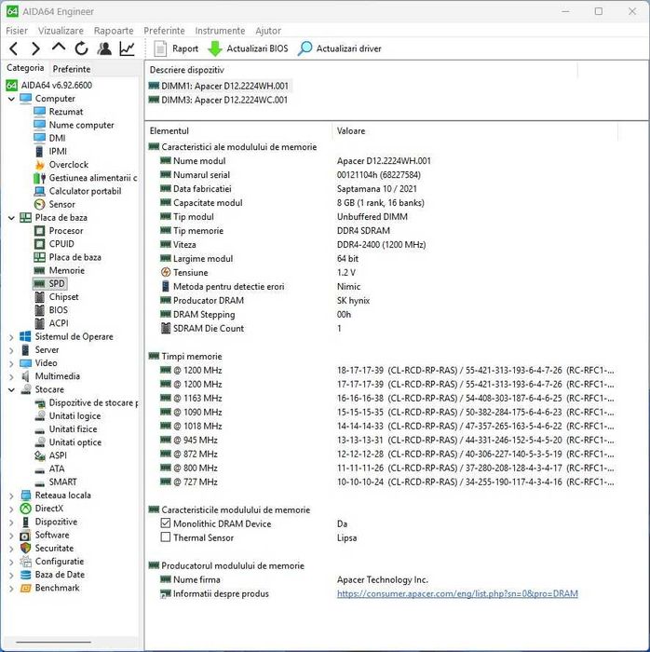The width and height of the screenshot is (650, 652).
Task: Collapse the Placa de baza group
Action: (x=11, y=218)
